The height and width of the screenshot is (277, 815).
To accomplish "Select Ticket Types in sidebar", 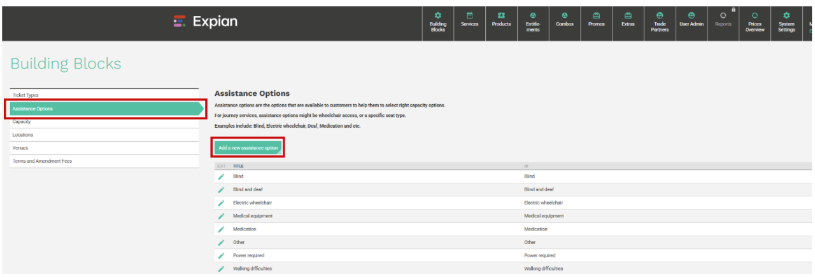I will tap(104, 95).
